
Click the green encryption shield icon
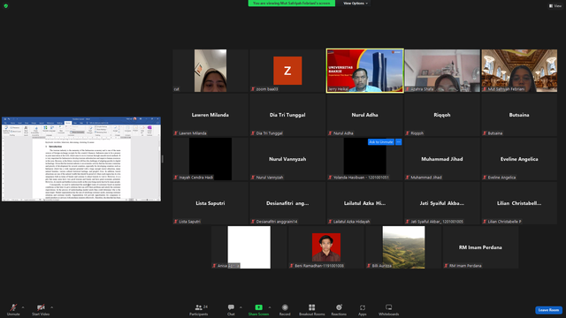coord(6,6)
